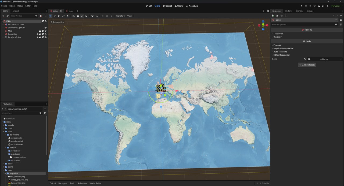This screenshot has width=344, height=186.
Task: Run the project using the Play button
Action: pyautogui.click(x=301, y=6)
